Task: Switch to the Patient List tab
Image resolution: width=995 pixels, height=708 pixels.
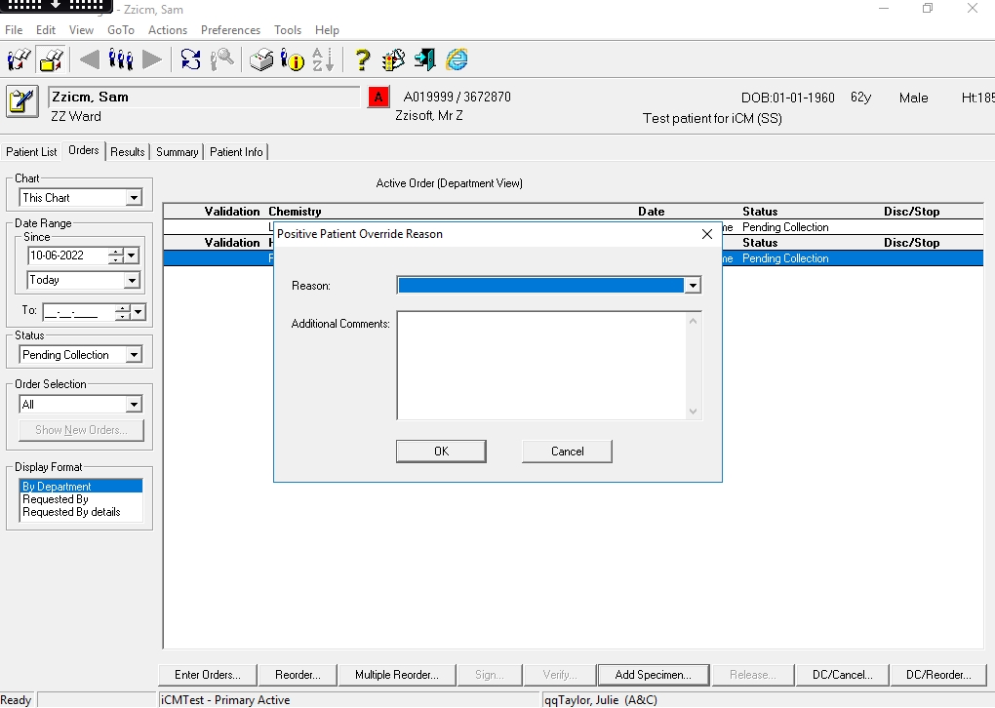Action: tap(31, 151)
